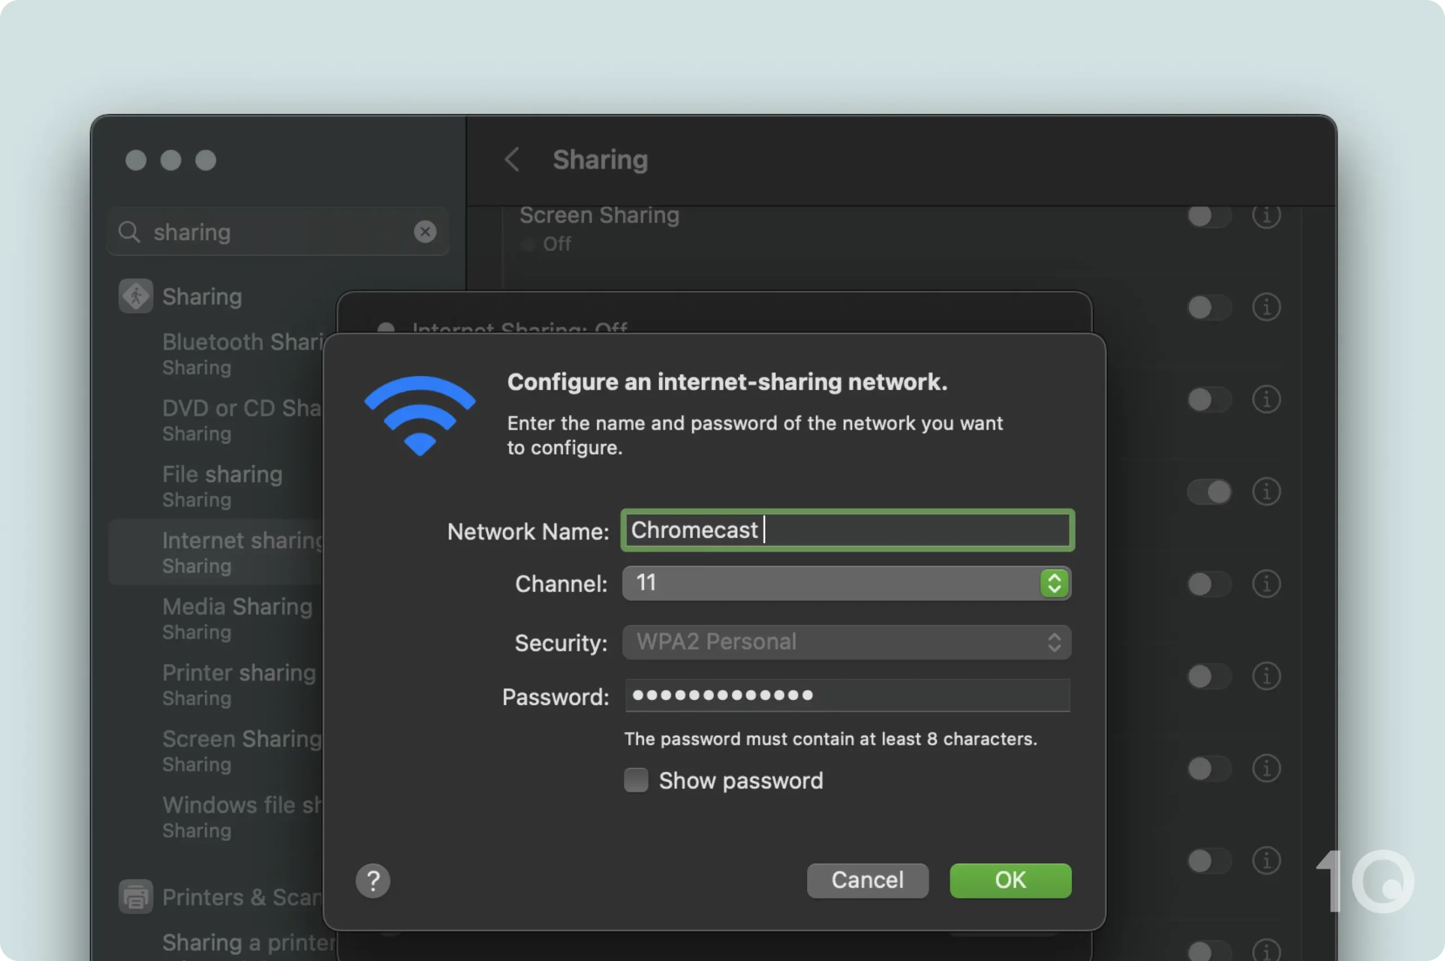Click the help question mark icon
The width and height of the screenshot is (1445, 961).
pos(373,881)
